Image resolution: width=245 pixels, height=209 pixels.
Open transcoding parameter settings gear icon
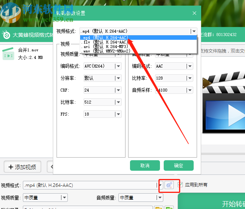pyautogui.click(x=169, y=185)
